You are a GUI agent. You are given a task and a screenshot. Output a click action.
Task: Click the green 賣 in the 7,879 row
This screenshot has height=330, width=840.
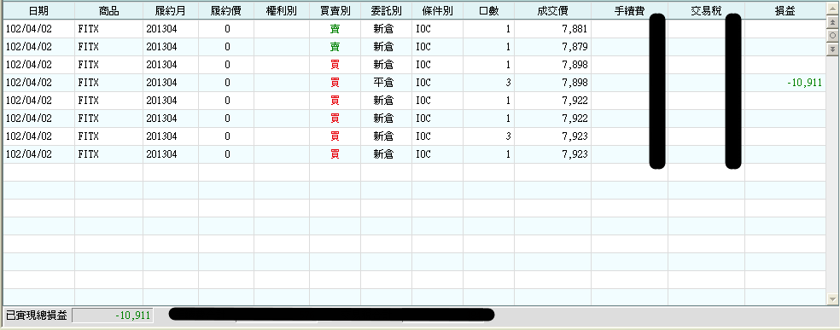(335, 47)
